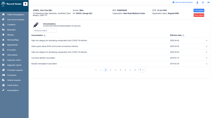Image resolution: width=211 pixels, height=118 pixels.
Task: Go to previous page arrow
Action: click(101, 70)
